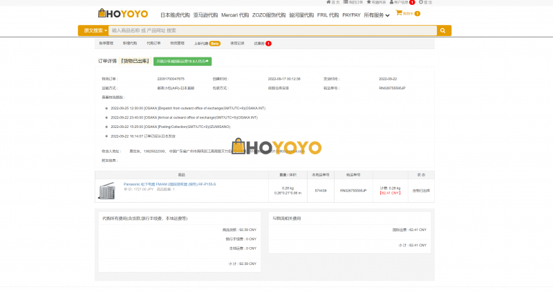Open first sub-nav tab 账单管理
The width and height of the screenshot is (553, 292).
(x=106, y=44)
